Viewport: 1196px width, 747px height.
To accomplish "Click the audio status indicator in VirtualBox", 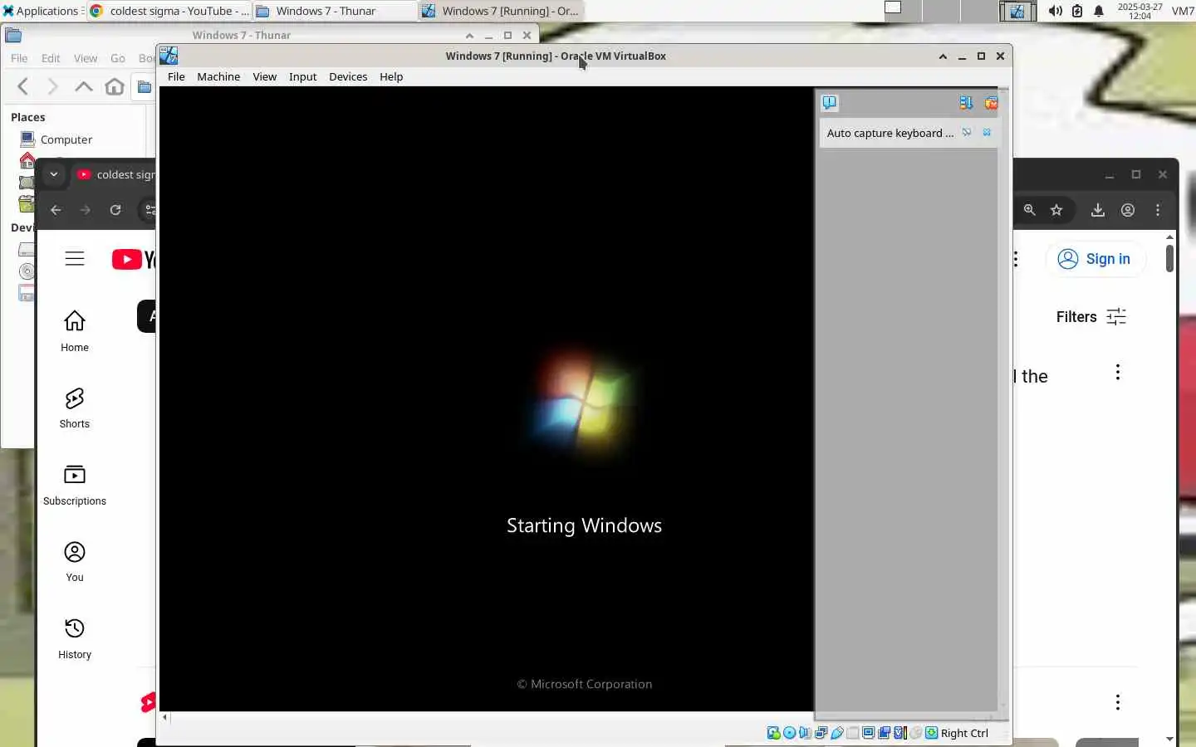I will 805,733.
